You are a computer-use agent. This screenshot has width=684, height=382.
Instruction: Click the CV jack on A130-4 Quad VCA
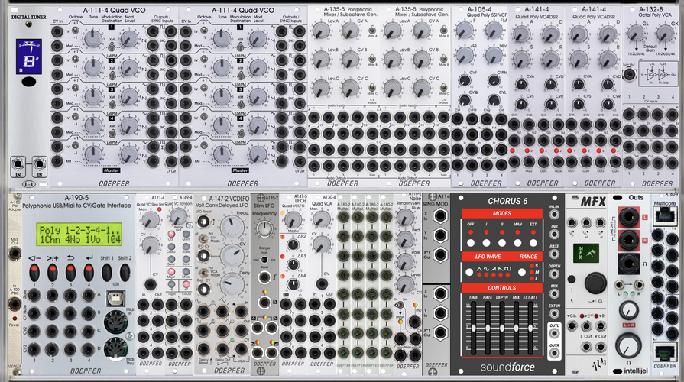322,284
